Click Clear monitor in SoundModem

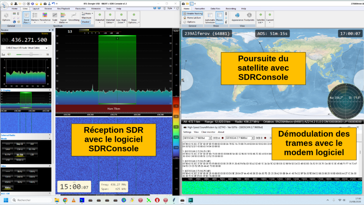coord(208,132)
